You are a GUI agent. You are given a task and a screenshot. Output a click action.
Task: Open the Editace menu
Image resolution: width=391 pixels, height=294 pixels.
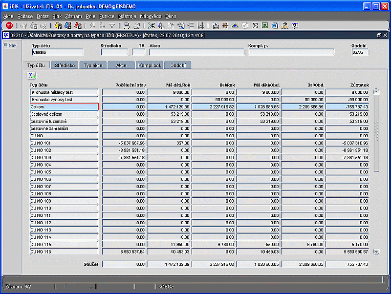point(25,17)
